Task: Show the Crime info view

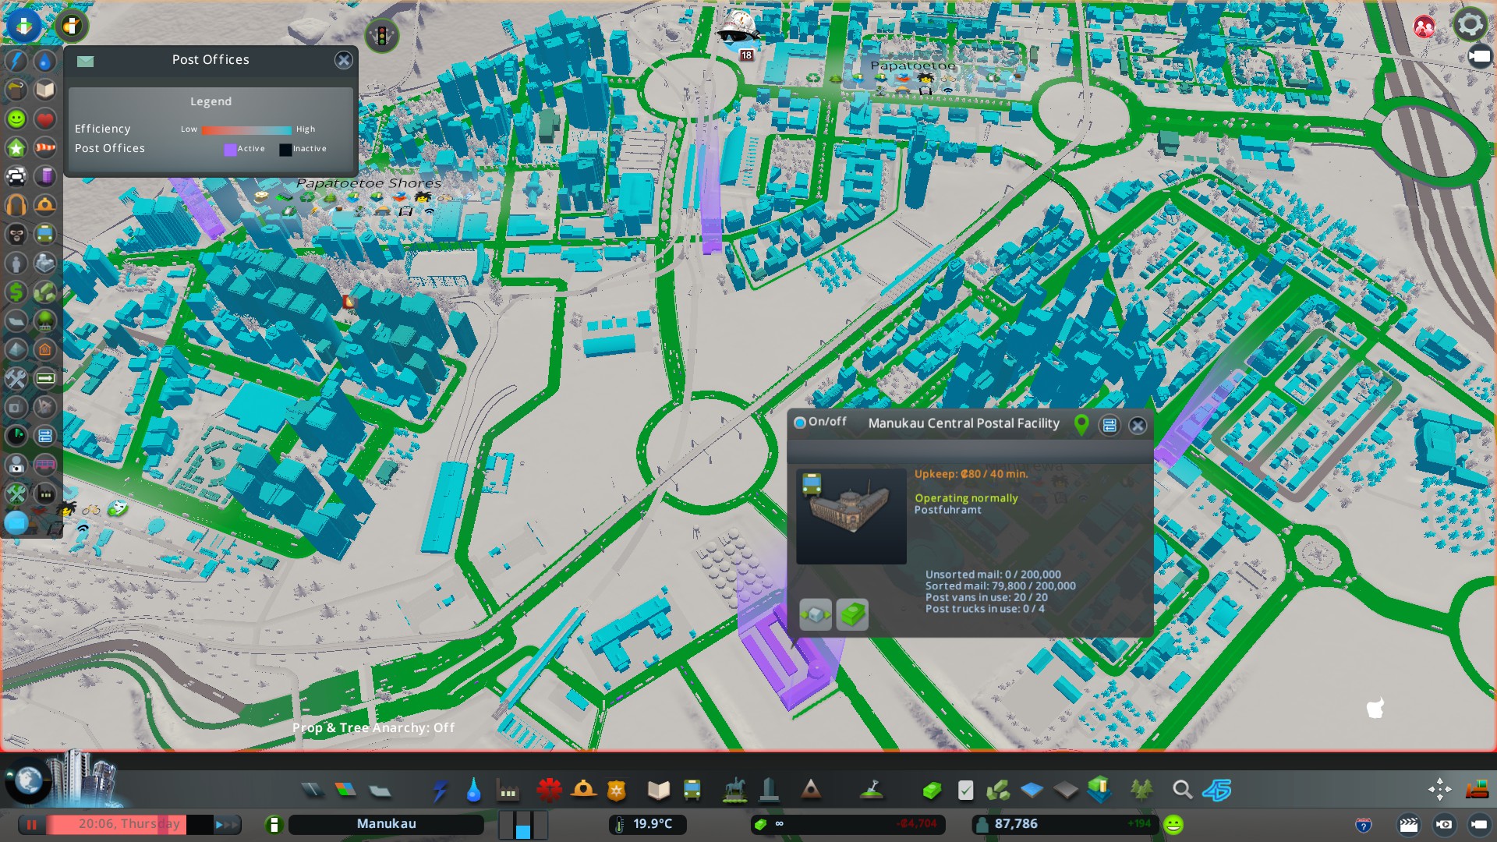Action: pos(16,234)
